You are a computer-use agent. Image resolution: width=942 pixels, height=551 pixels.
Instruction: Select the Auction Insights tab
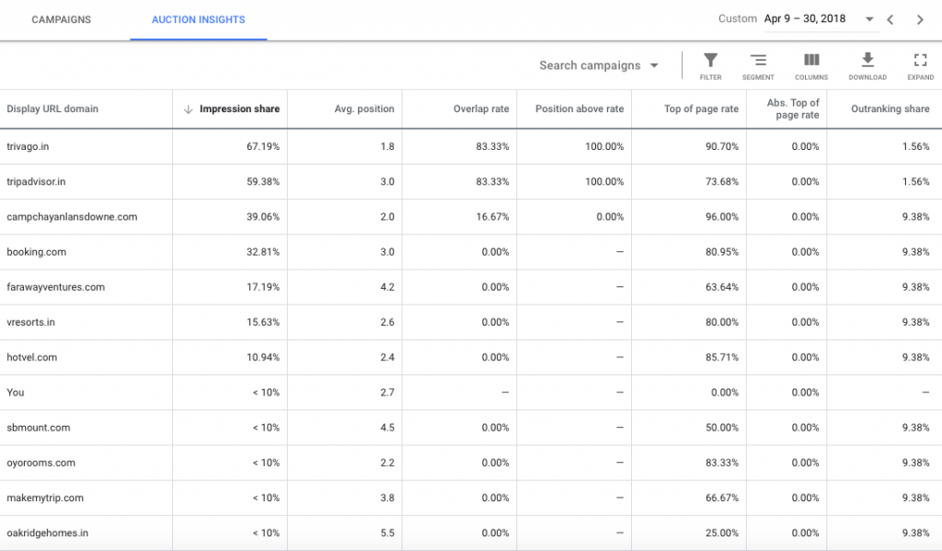click(199, 20)
